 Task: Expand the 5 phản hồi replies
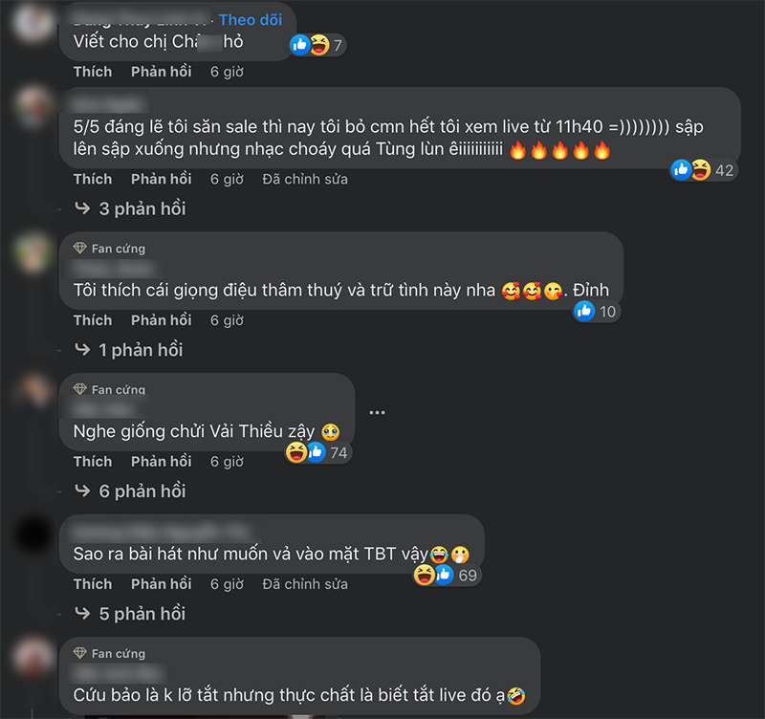pos(130,614)
